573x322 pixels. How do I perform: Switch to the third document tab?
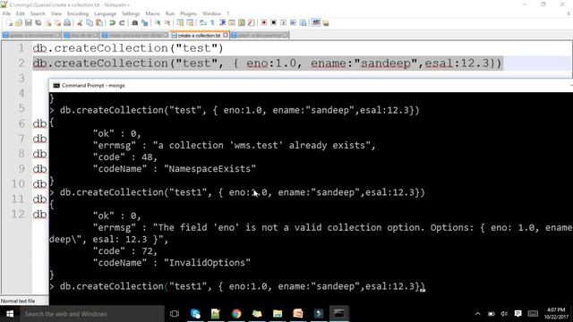[134, 36]
